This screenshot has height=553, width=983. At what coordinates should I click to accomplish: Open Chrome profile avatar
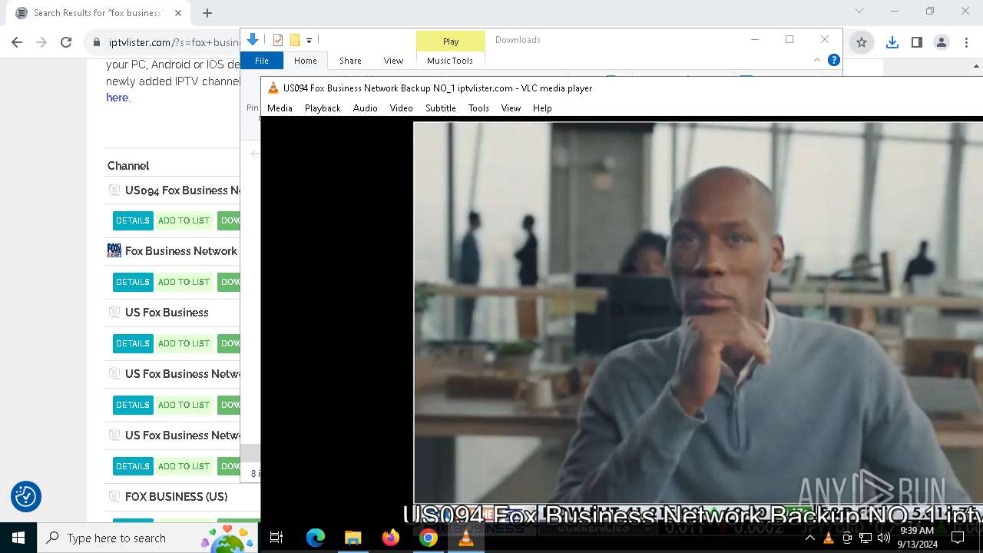tap(941, 43)
